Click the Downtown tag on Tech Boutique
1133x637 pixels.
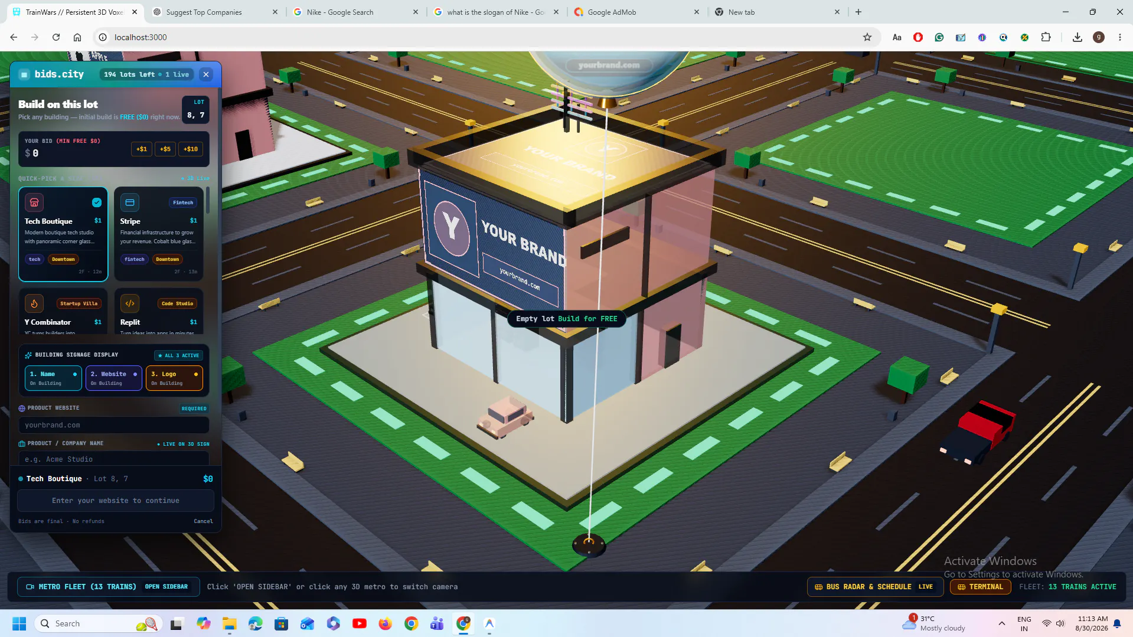click(63, 259)
